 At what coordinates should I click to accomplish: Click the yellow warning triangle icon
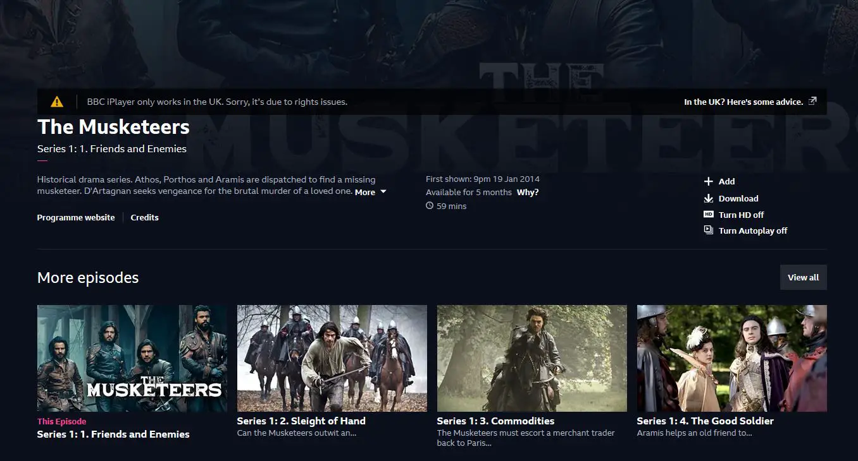coord(57,101)
